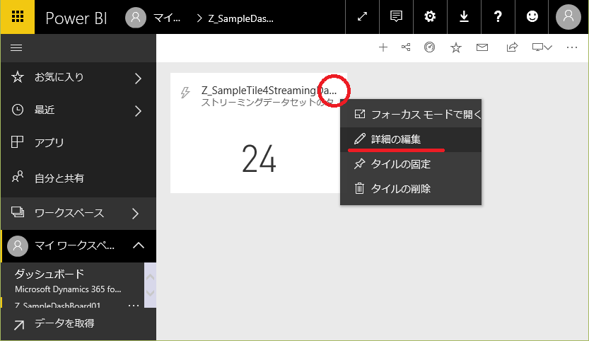This screenshot has width=589, height=341.
Task: Click the Power BI home logo text
Action: point(76,18)
